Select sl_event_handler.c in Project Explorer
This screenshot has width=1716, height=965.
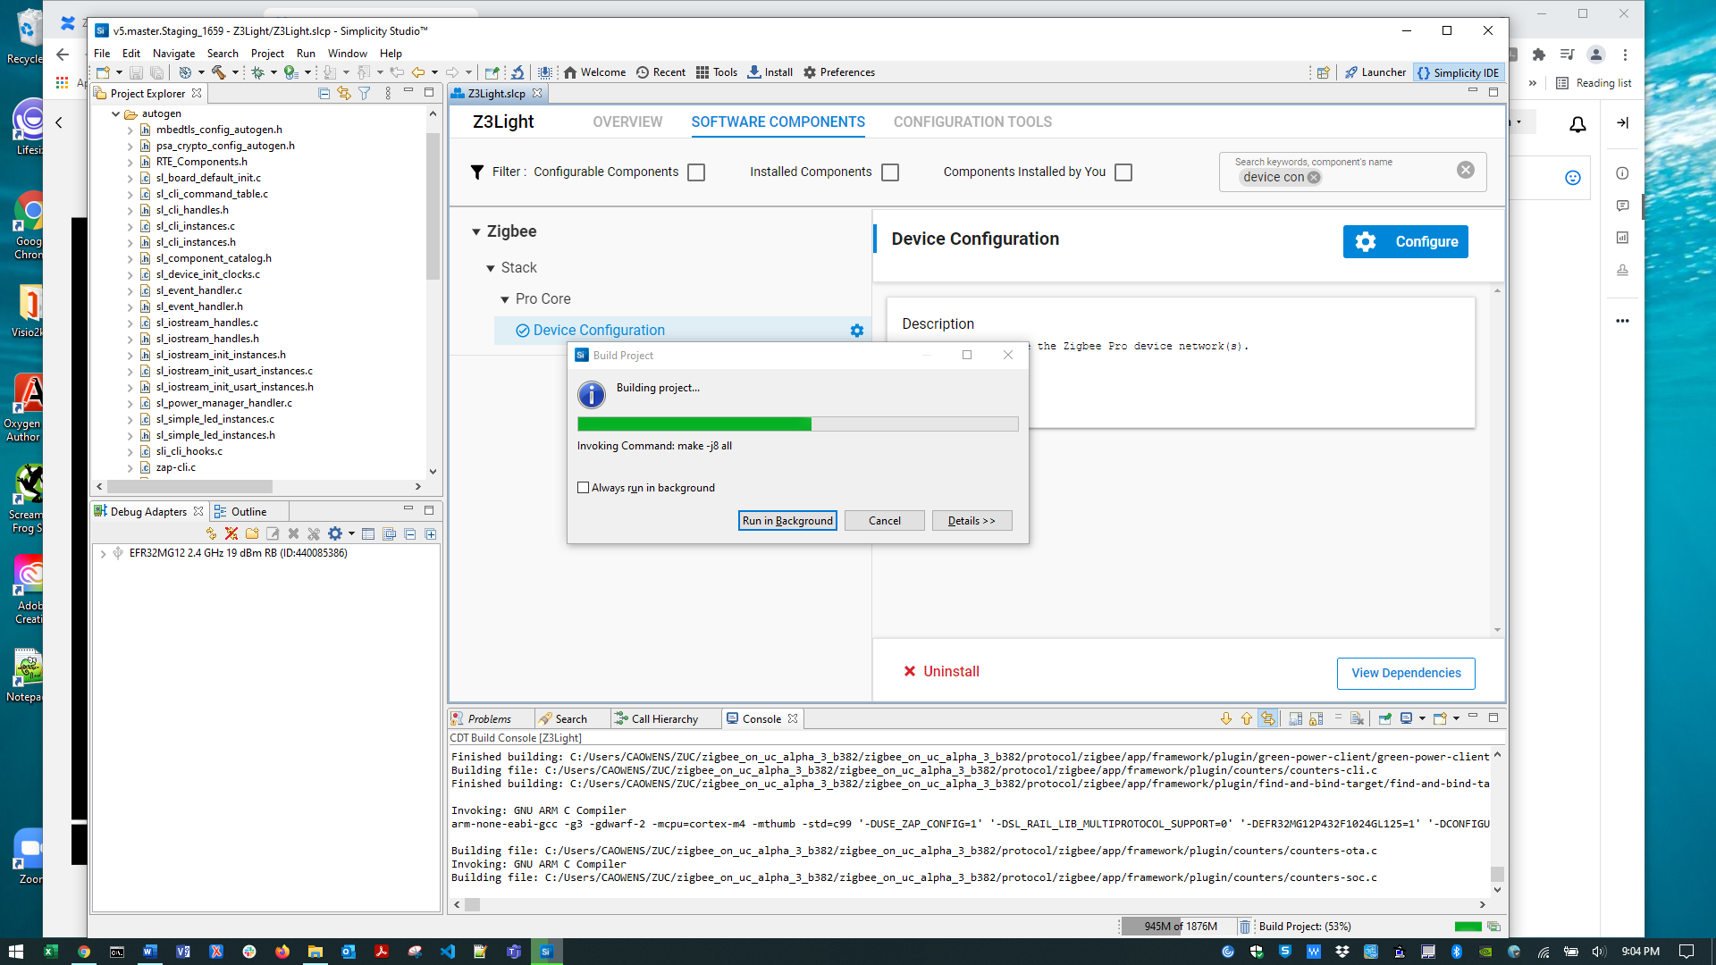pyautogui.click(x=198, y=290)
